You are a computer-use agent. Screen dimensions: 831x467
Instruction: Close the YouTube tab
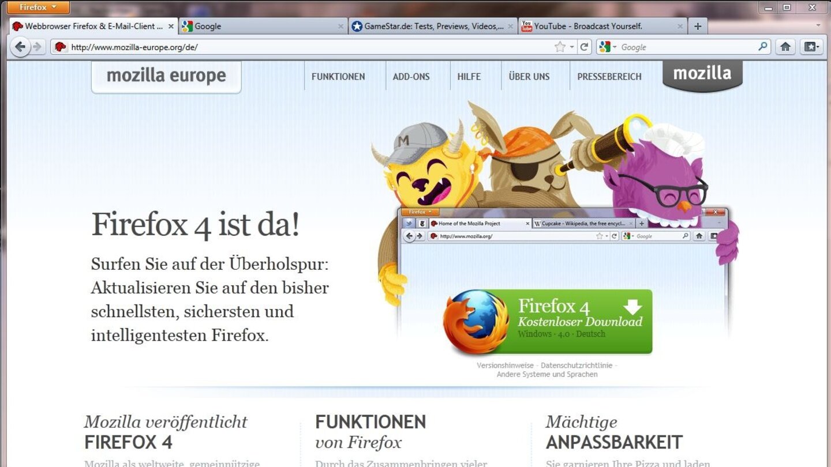click(x=680, y=27)
